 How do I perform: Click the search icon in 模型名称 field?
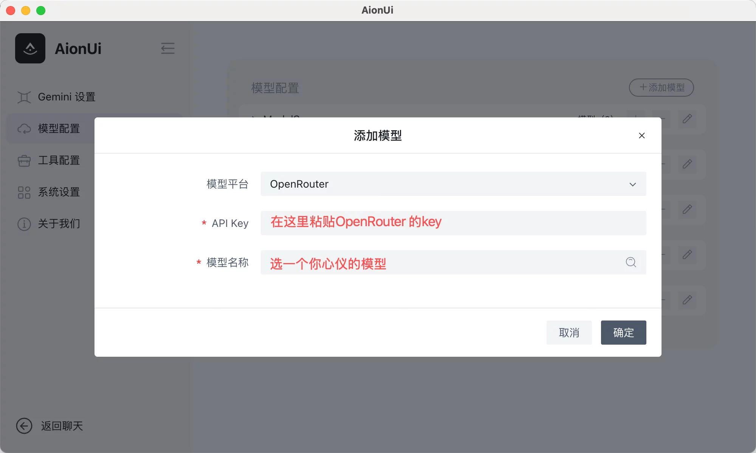pos(631,262)
